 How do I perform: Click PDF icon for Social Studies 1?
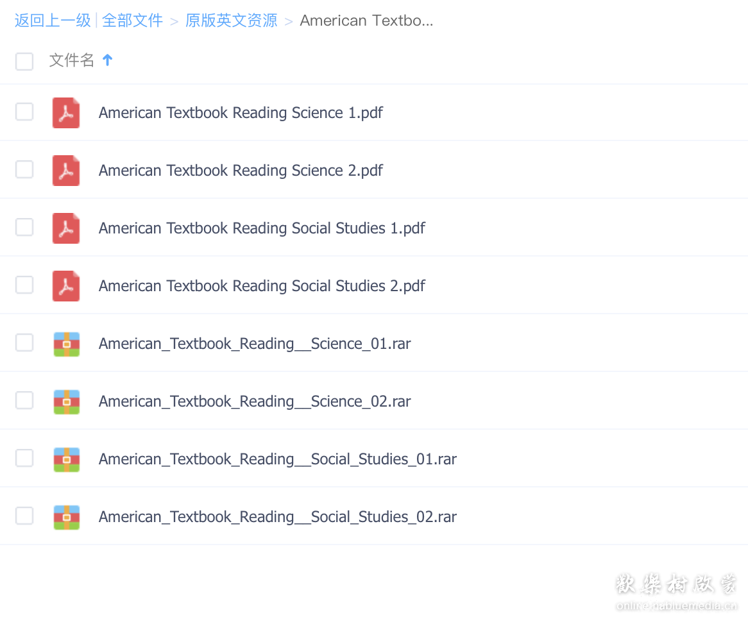click(66, 228)
